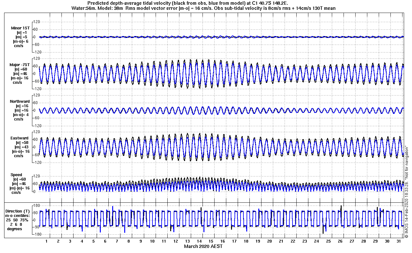412x253 pixels.
Task: Click day 14 tick label on the date axis
Action: 199,241
